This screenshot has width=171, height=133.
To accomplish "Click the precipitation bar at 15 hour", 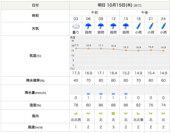I will click(126, 94).
